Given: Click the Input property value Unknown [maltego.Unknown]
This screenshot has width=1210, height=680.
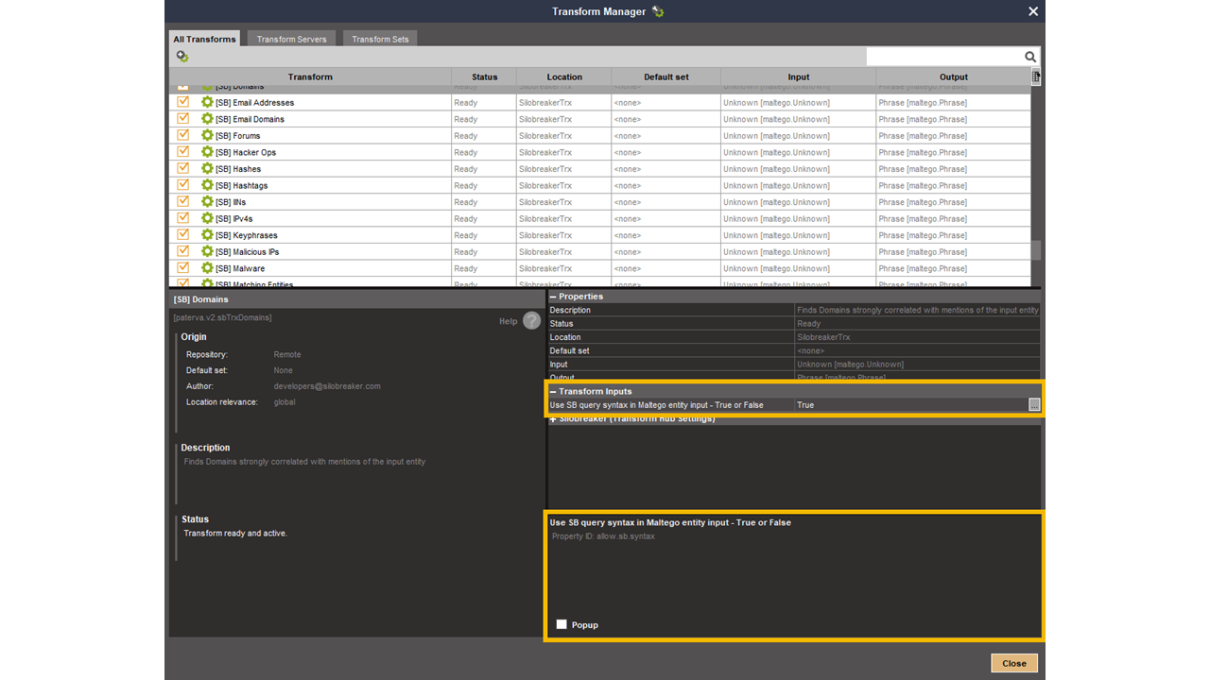Looking at the screenshot, I should point(851,365).
